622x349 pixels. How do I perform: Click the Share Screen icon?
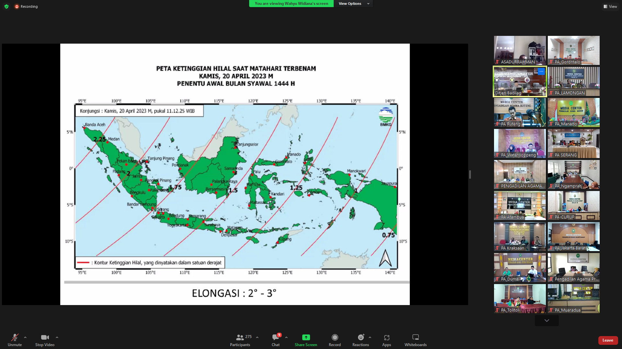click(306, 338)
